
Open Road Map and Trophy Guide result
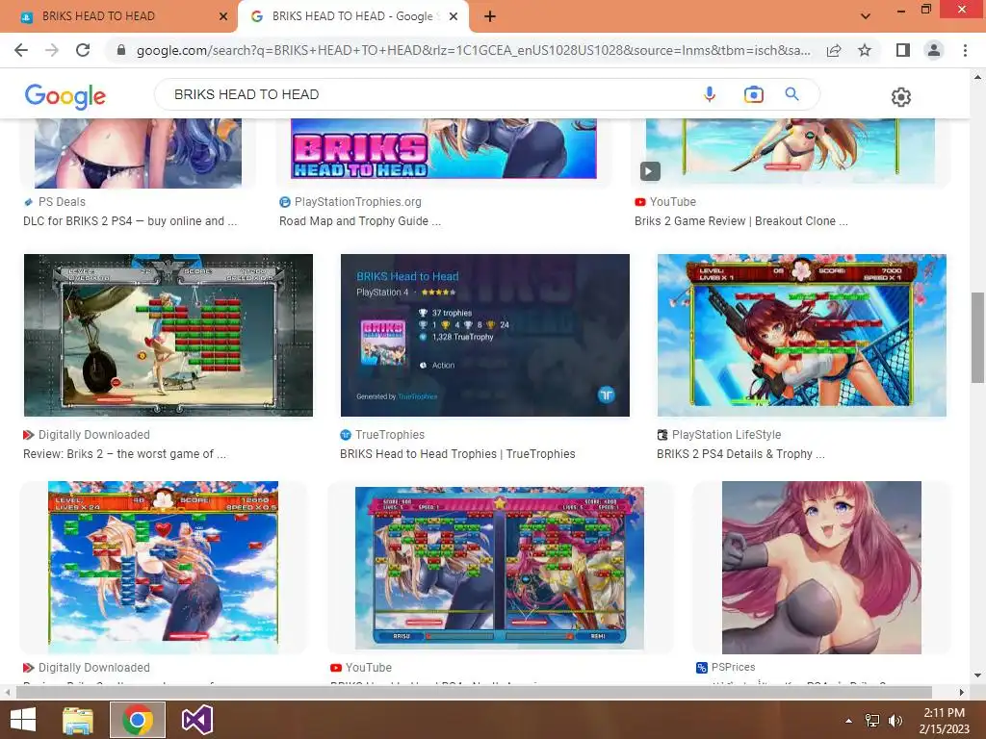(360, 221)
